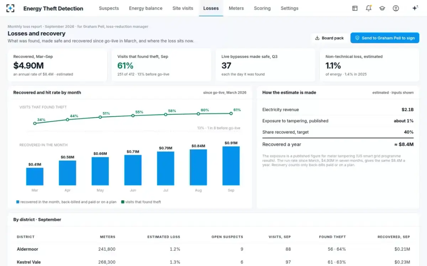427x266 pixels.
Task: Click the Energy Theft Detection logo icon
Action: pyautogui.click(x=11, y=8)
